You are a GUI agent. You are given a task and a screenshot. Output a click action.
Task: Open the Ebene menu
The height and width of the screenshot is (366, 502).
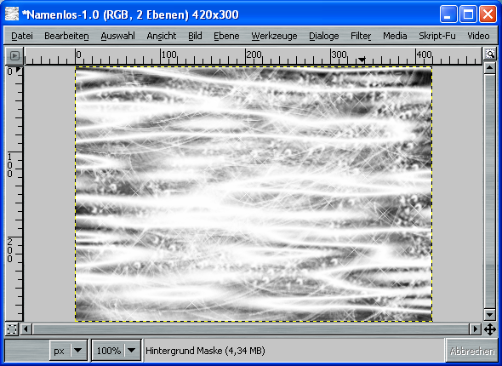pyautogui.click(x=226, y=36)
